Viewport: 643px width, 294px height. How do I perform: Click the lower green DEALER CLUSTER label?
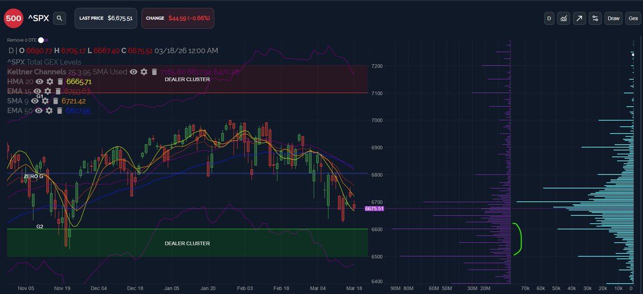187,243
